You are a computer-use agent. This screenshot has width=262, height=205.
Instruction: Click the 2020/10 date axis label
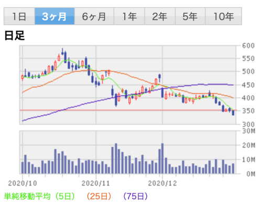(23, 183)
